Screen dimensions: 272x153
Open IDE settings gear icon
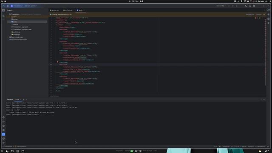pyautogui.click(x=254, y=6)
